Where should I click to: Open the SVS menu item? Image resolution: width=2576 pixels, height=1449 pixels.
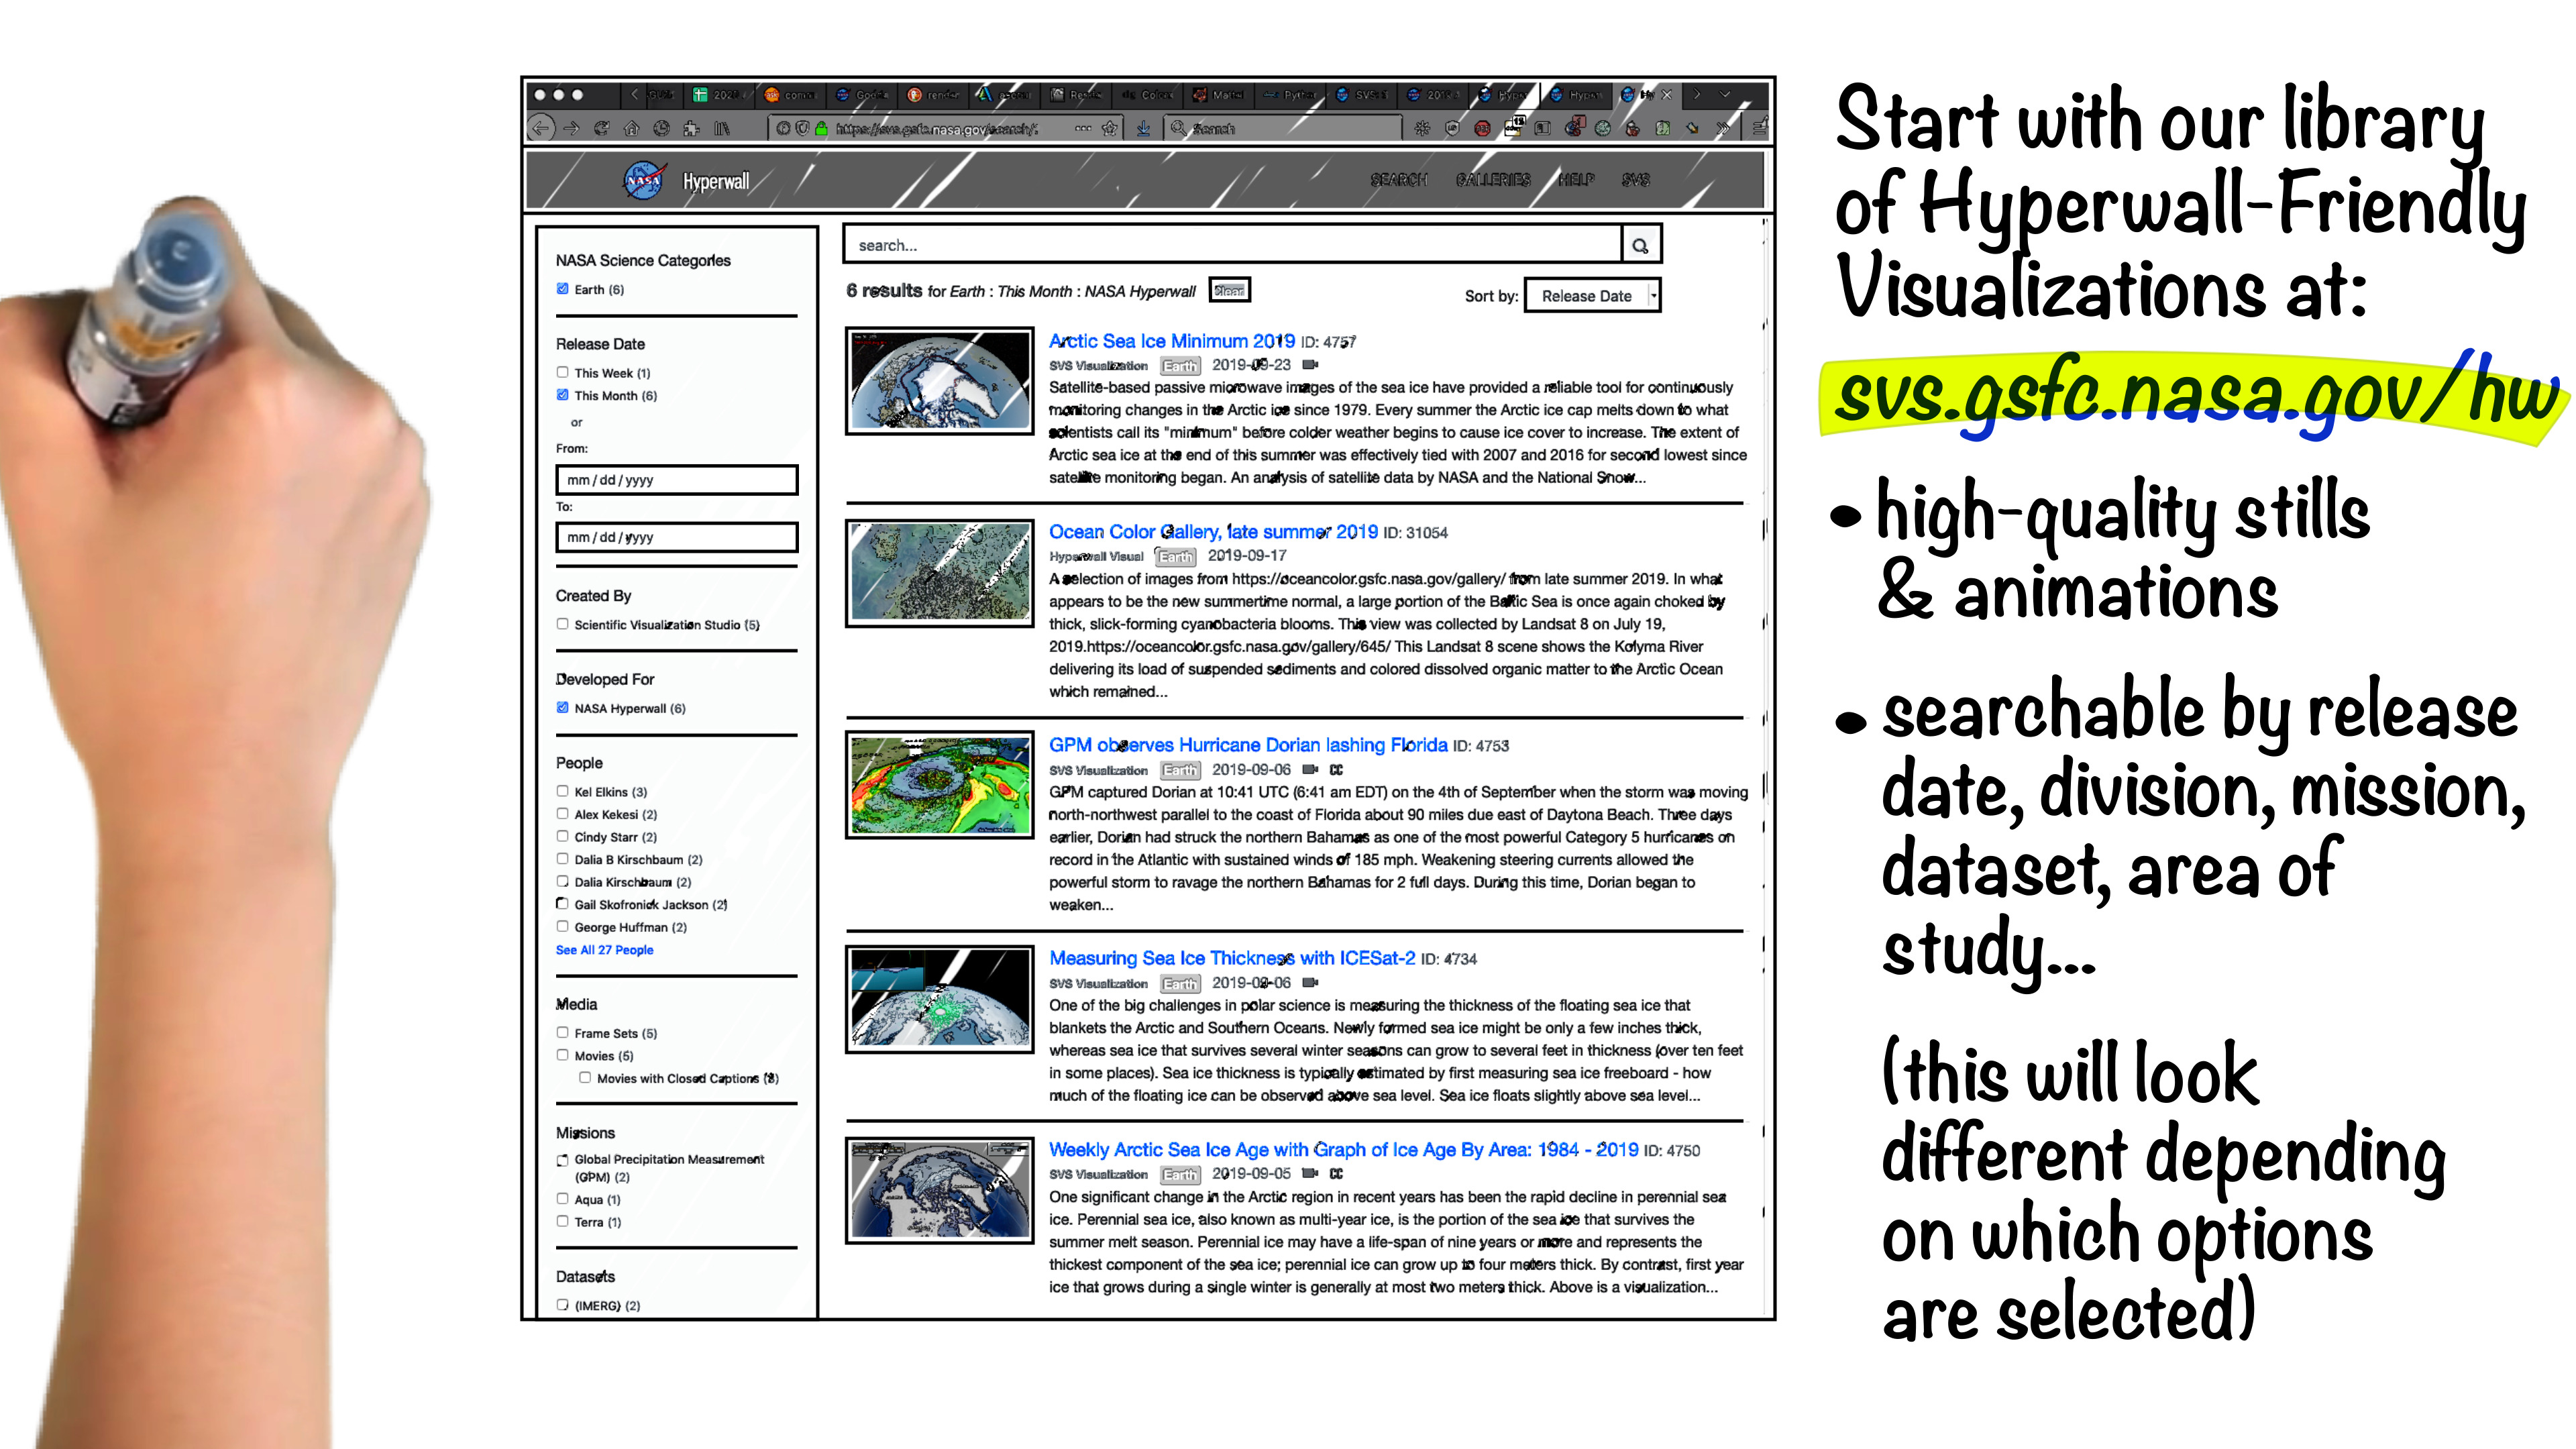[1636, 180]
